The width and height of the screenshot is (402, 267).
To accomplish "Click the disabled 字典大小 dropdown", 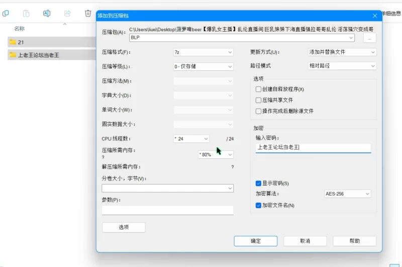I will tap(204, 96).
